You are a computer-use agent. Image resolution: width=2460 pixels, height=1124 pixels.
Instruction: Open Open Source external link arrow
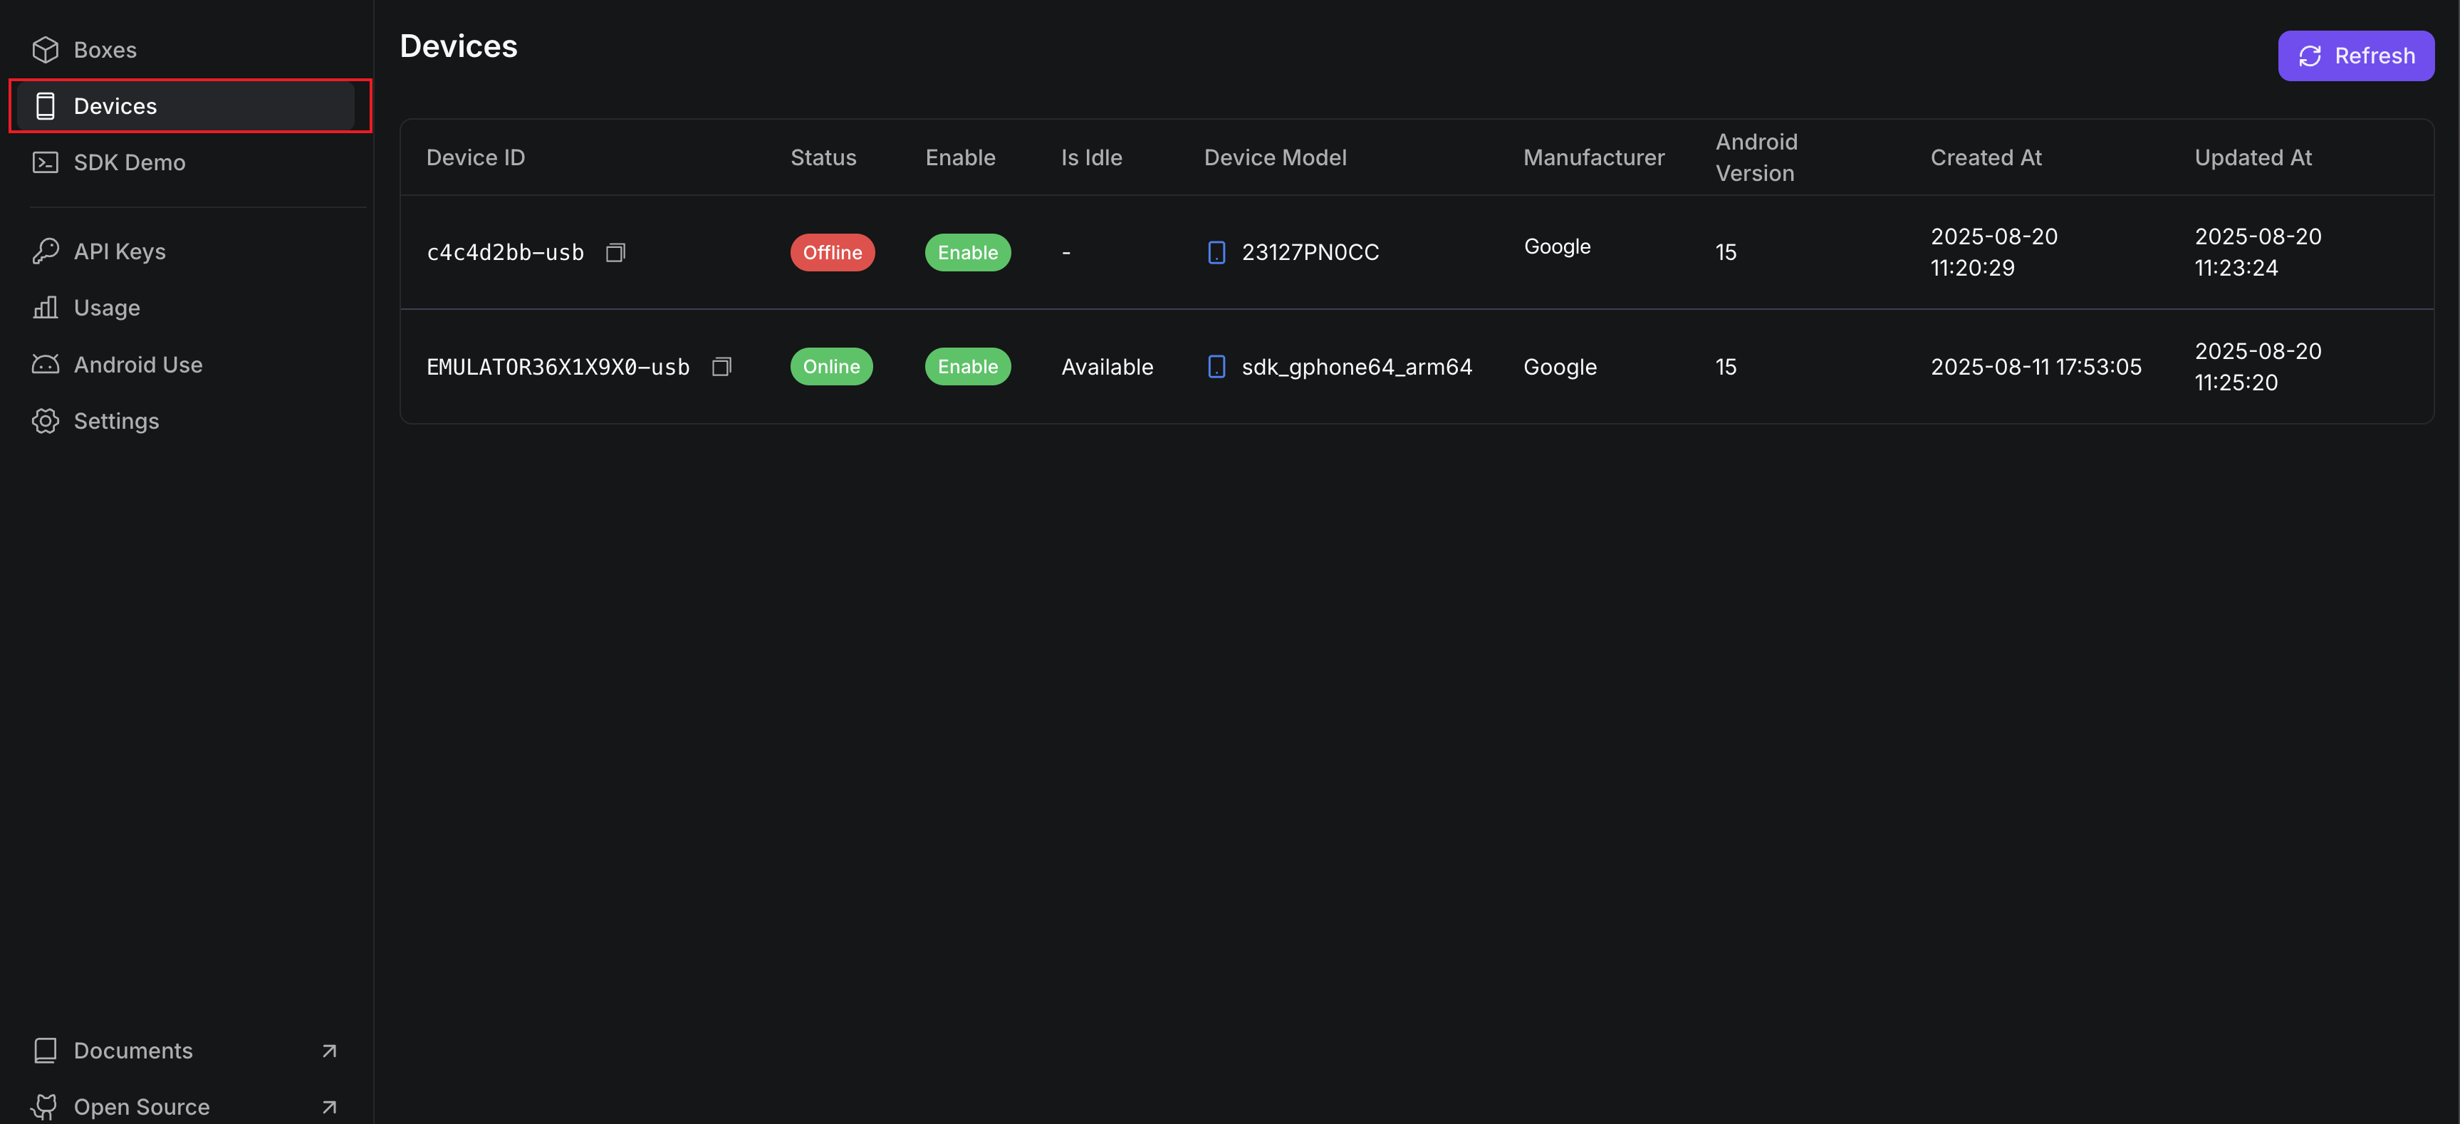330,1107
